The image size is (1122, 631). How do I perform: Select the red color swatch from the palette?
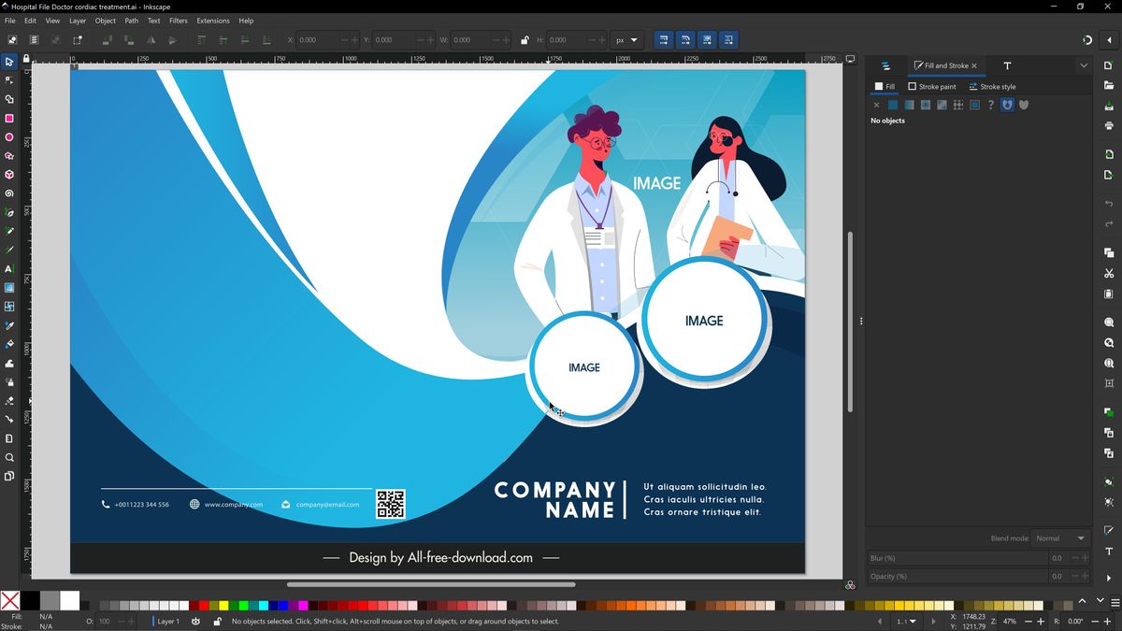[x=203, y=605]
